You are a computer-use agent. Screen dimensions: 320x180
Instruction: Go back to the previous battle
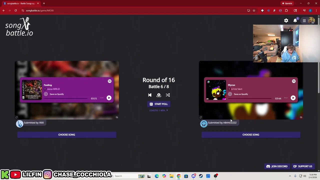tap(150, 95)
